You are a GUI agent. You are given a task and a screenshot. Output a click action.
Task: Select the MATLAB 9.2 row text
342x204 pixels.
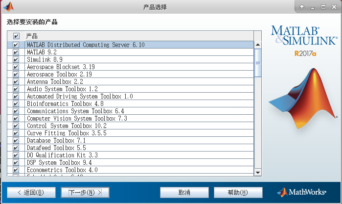click(42, 52)
